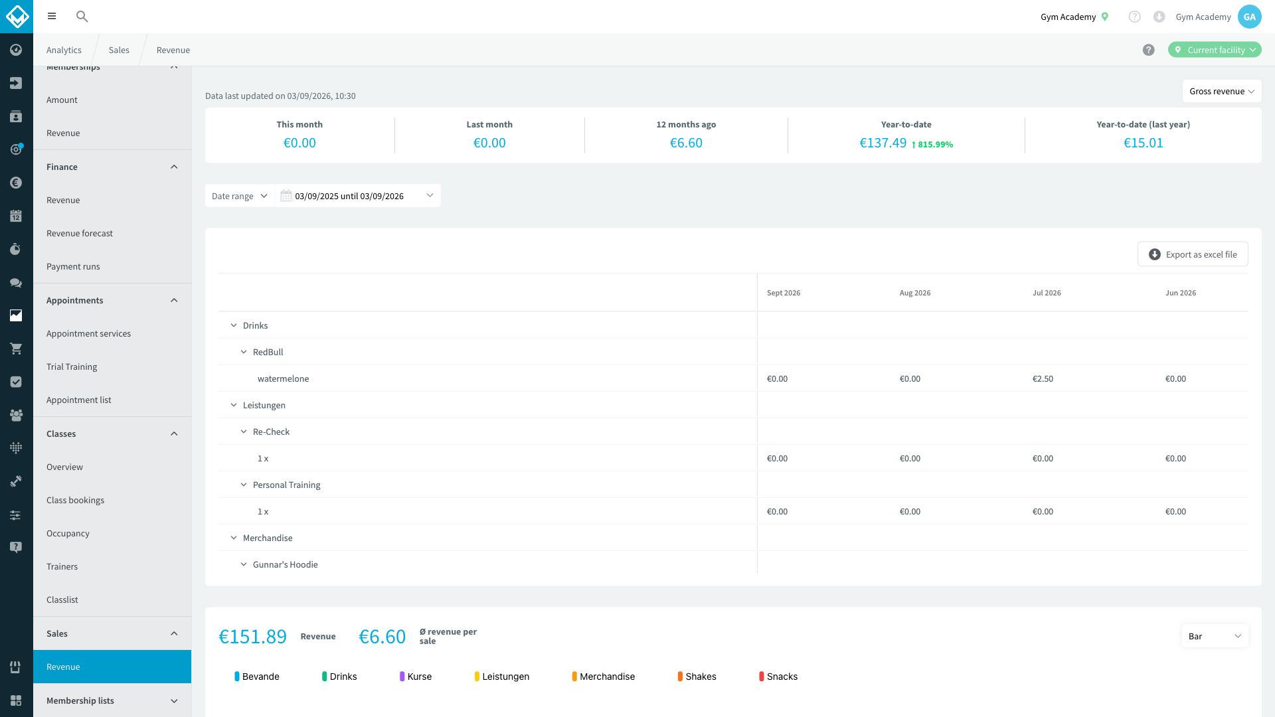
Task: Toggle the Snacks legend series
Action: click(778, 677)
